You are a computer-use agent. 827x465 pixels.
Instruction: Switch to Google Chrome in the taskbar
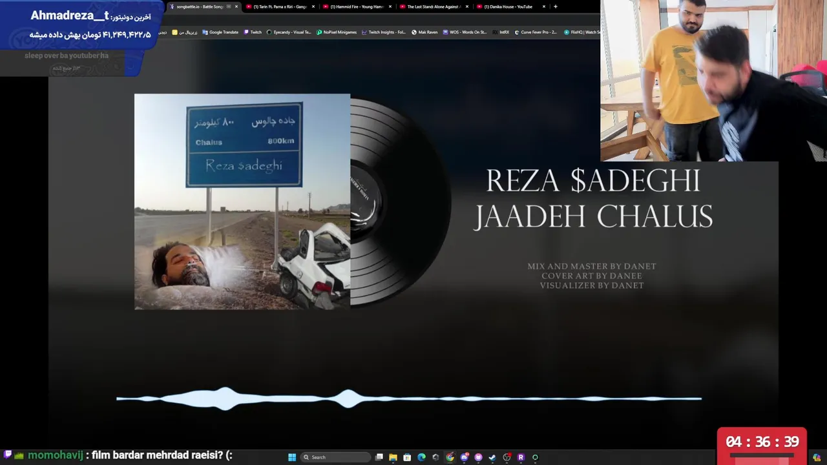450,457
